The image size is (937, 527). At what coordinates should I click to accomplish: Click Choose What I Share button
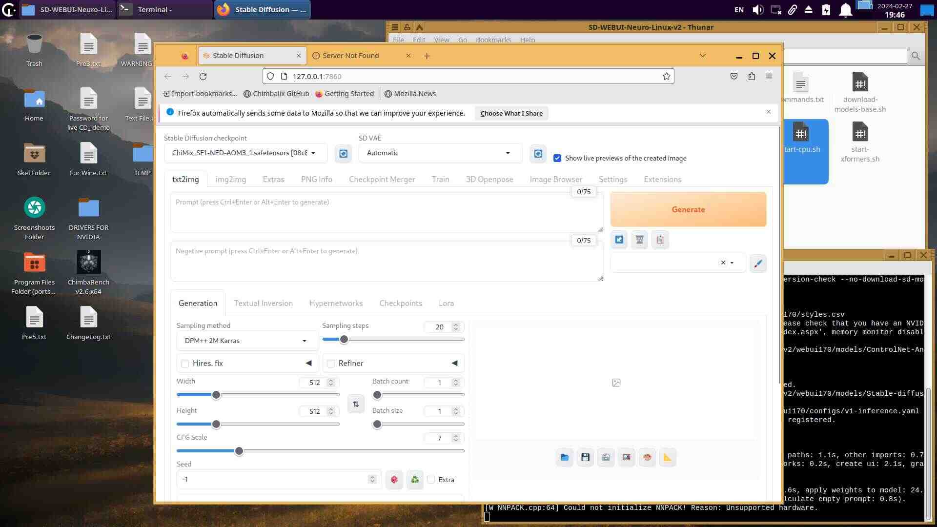pos(511,113)
